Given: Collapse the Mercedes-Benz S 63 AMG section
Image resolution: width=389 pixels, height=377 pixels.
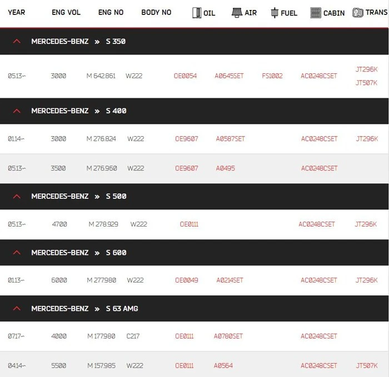Looking at the screenshot, I should coord(17,309).
